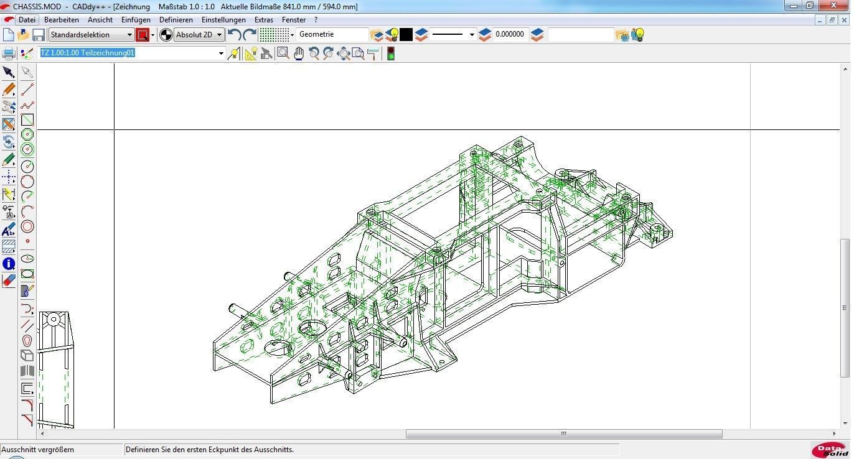Click the layer stack icon beside line width

coord(537,35)
